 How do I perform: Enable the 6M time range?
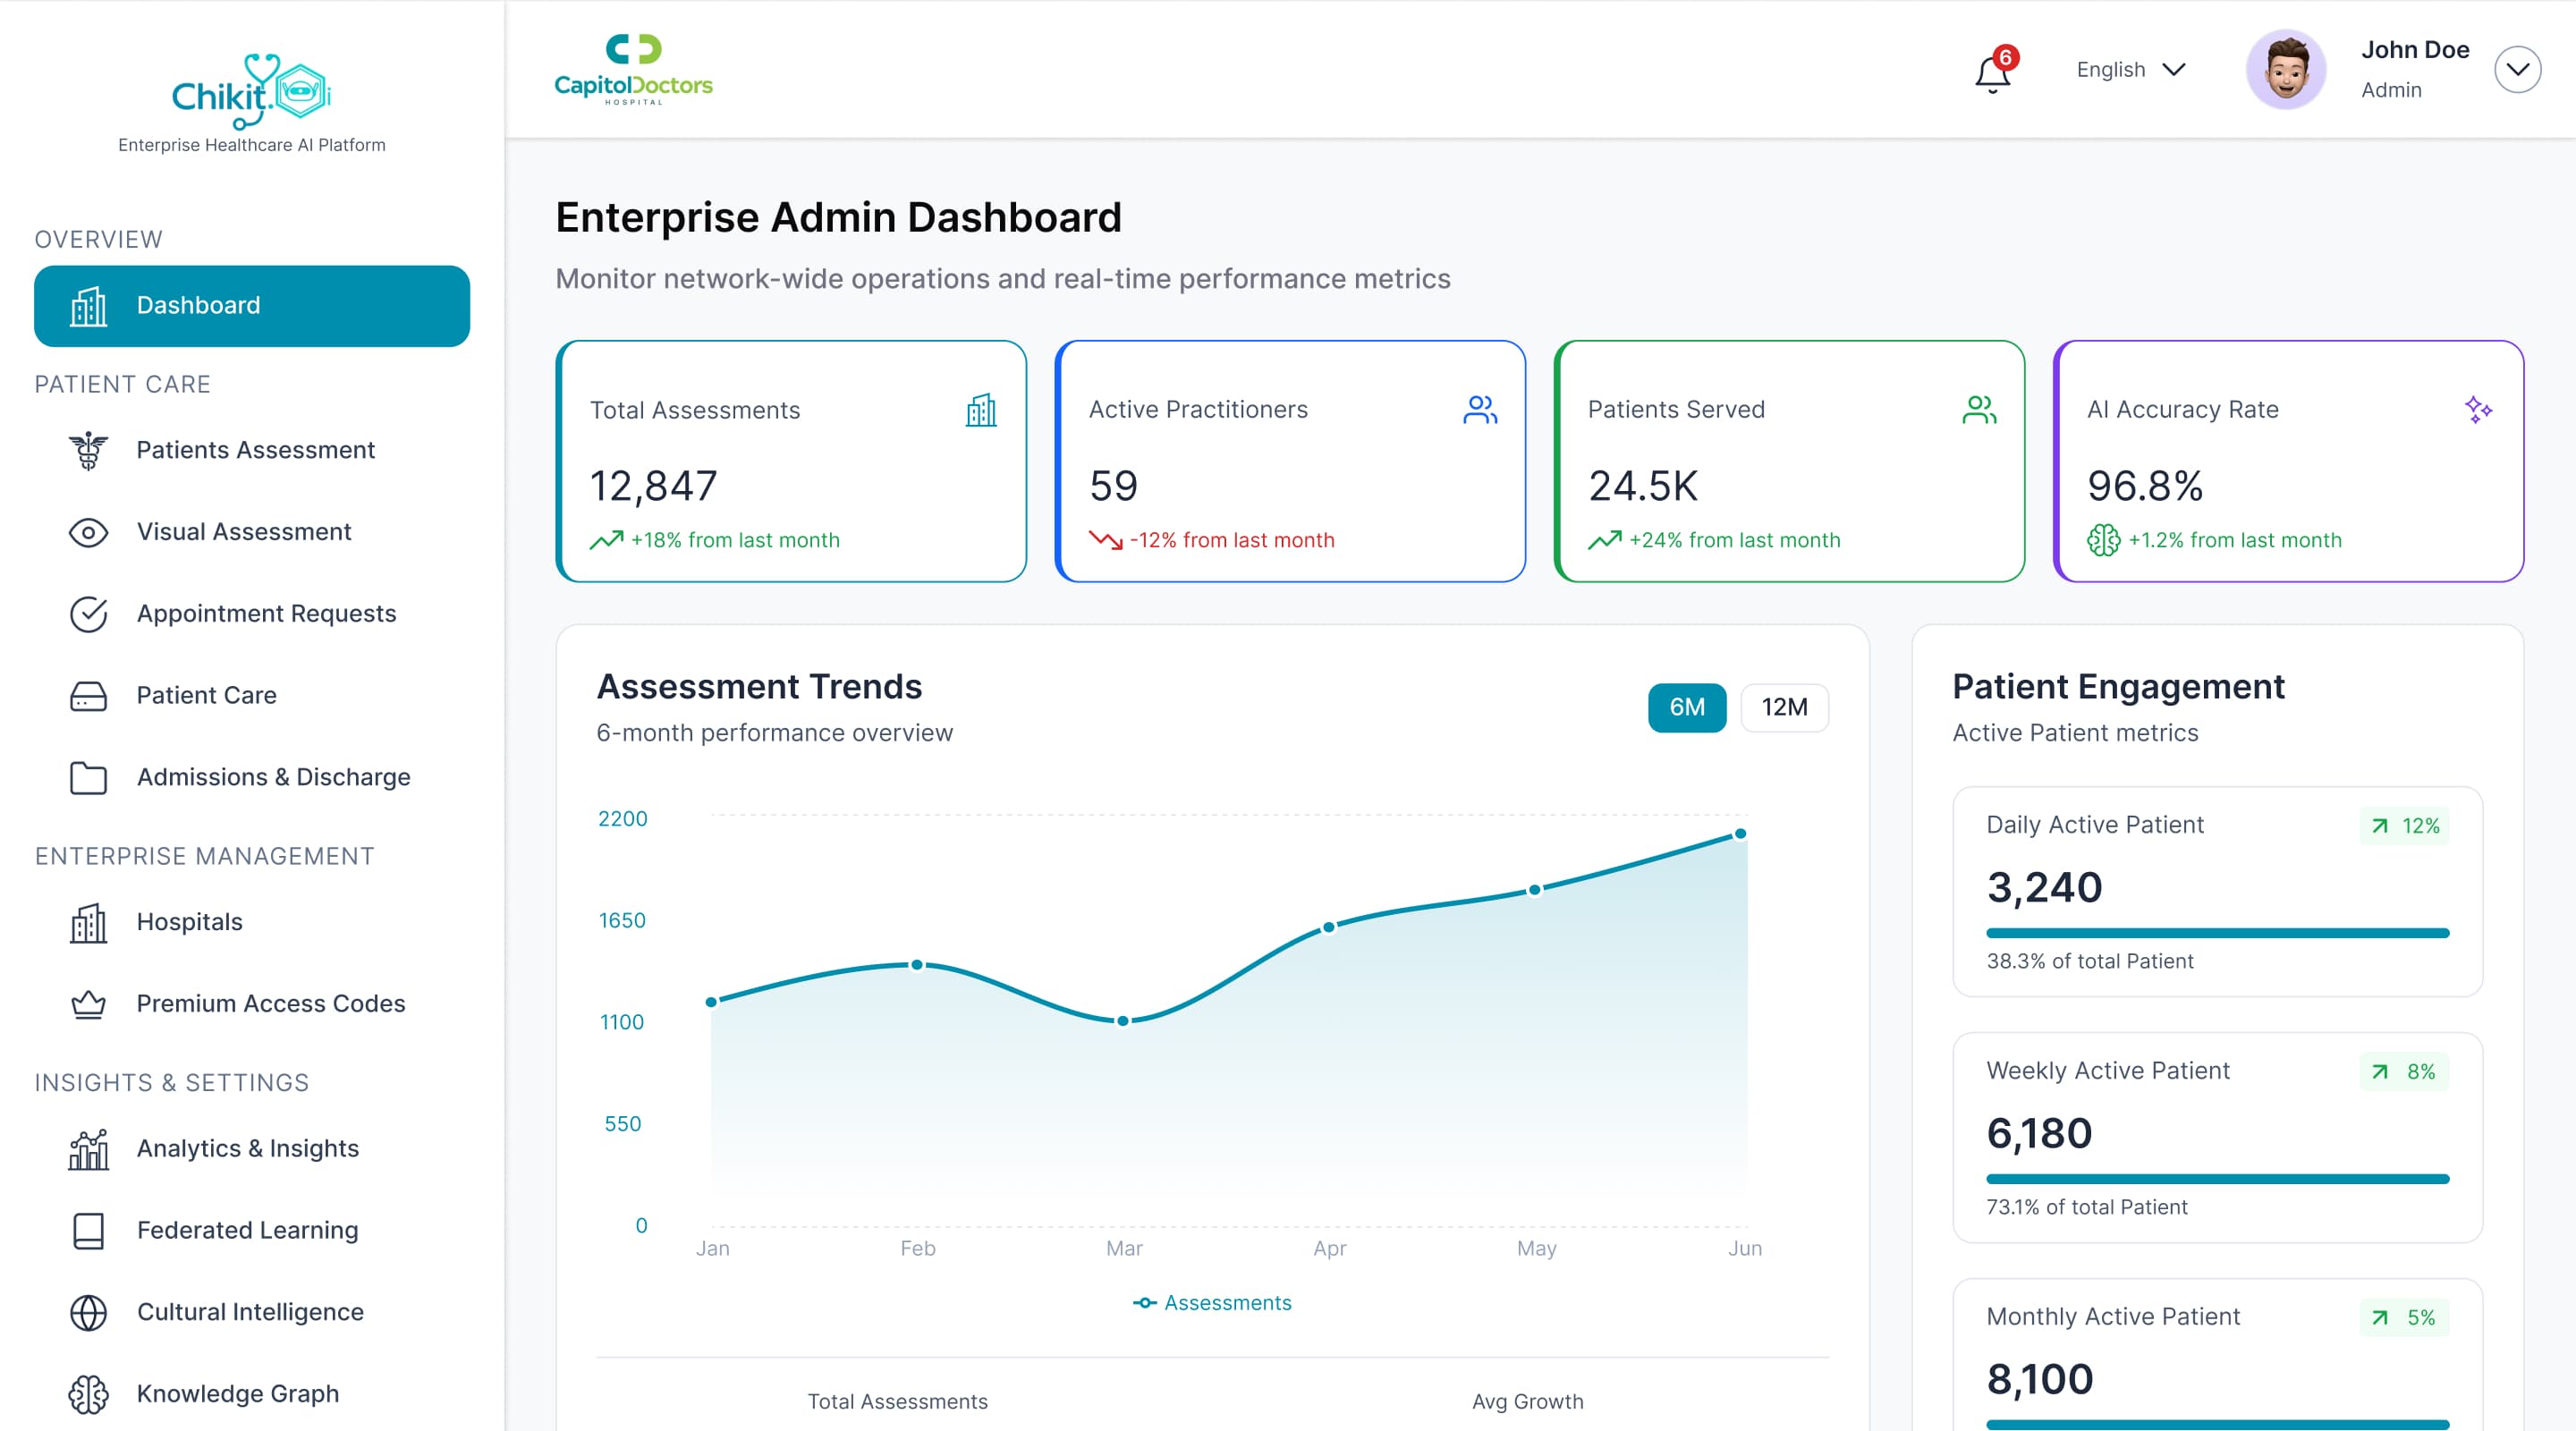tap(1687, 707)
